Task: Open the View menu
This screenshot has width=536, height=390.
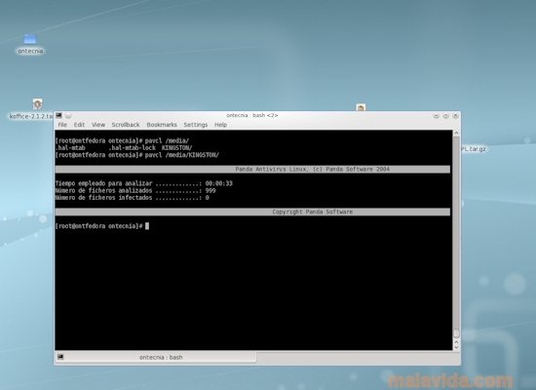Action: click(x=98, y=125)
